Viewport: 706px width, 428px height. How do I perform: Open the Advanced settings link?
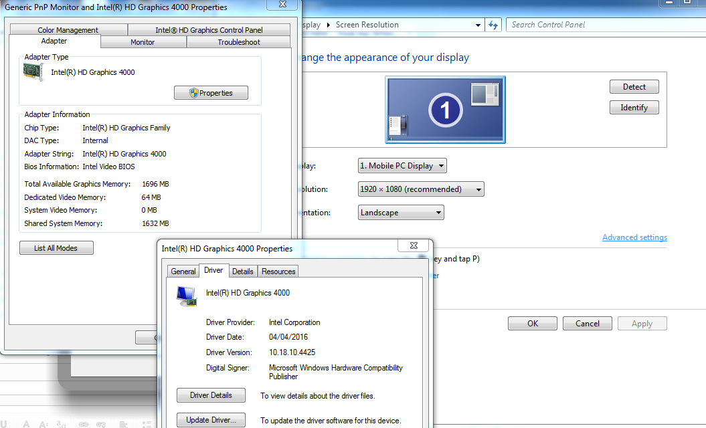(635, 237)
